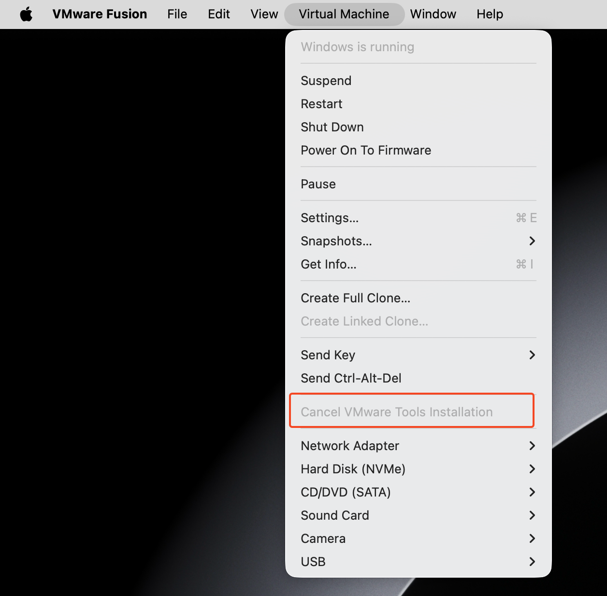Open the View menu
The height and width of the screenshot is (596, 607).
(264, 14)
